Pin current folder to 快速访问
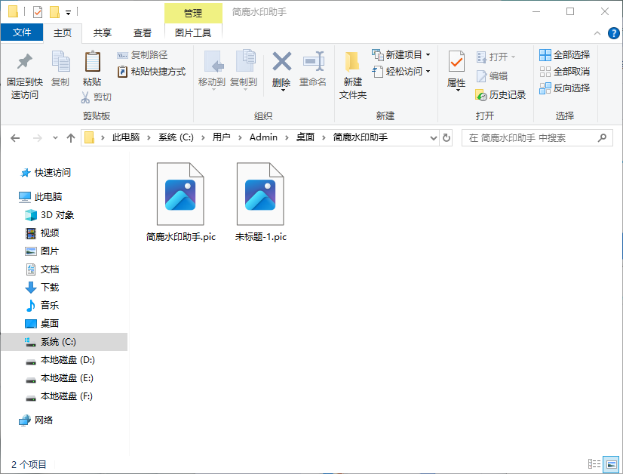Viewport: 623px width, 474px height. click(24, 72)
